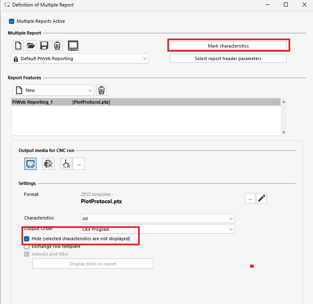
Task: Open a multiple report via folder icon
Action: 31,46
